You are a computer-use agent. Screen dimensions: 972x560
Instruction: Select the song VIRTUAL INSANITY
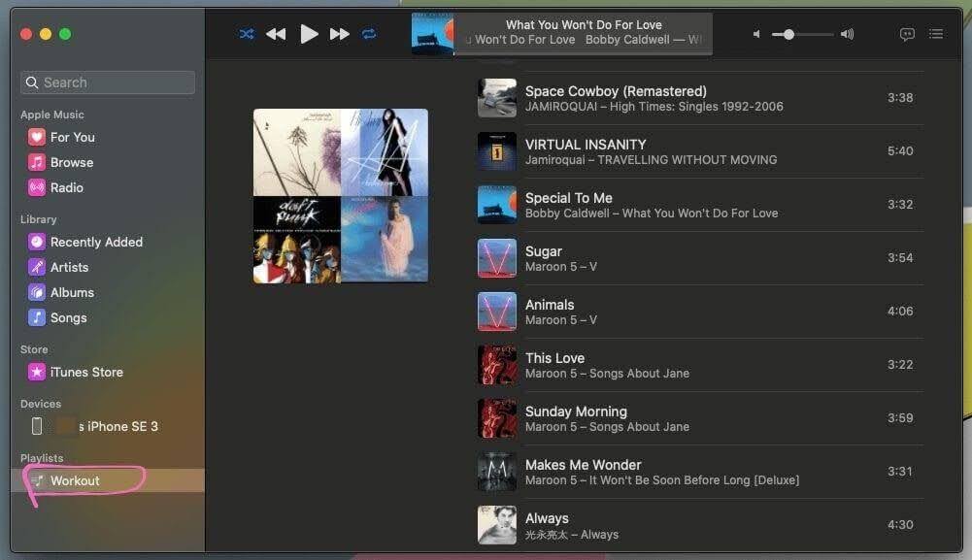pos(700,151)
